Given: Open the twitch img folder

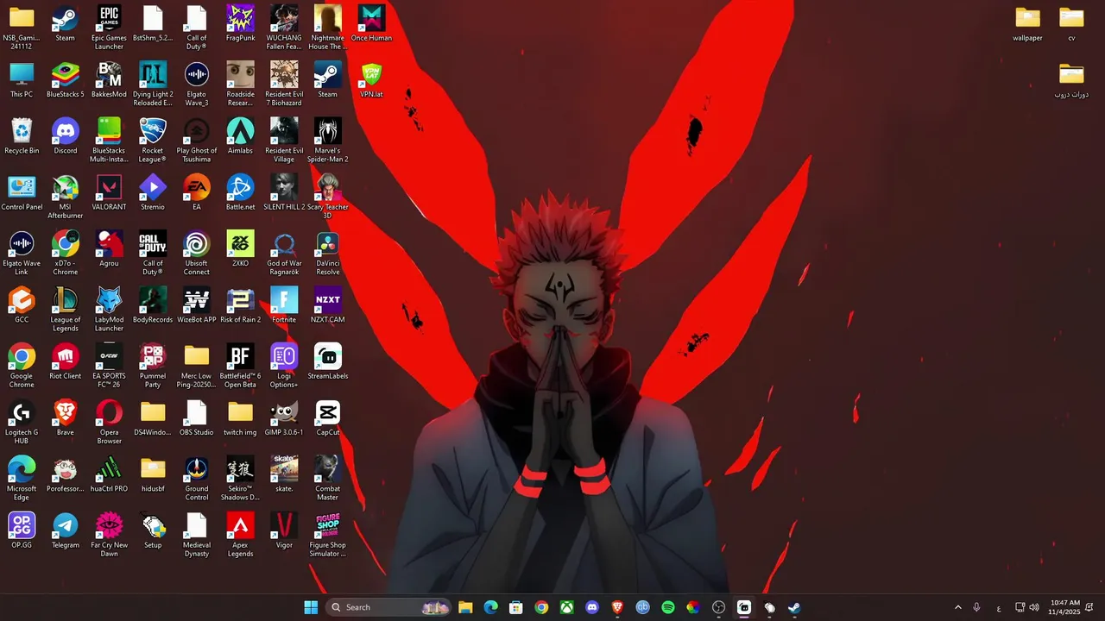Looking at the screenshot, I should click(240, 417).
